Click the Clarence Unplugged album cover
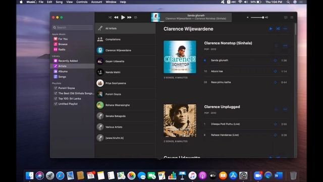The width and height of the screenshot is (323, 182). [x=180, y=120]
